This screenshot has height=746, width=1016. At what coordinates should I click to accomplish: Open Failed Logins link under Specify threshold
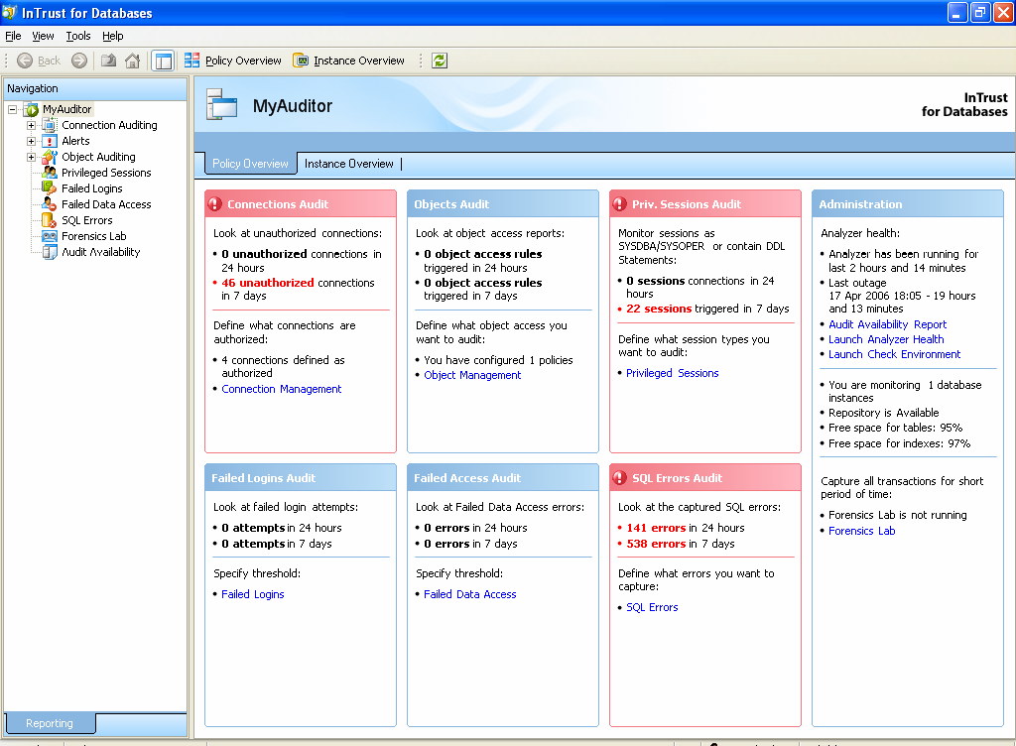[x=253, y=594]
